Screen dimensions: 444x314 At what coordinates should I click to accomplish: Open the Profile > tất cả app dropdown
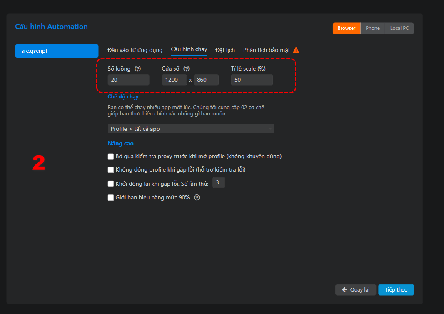coord(191,129)
